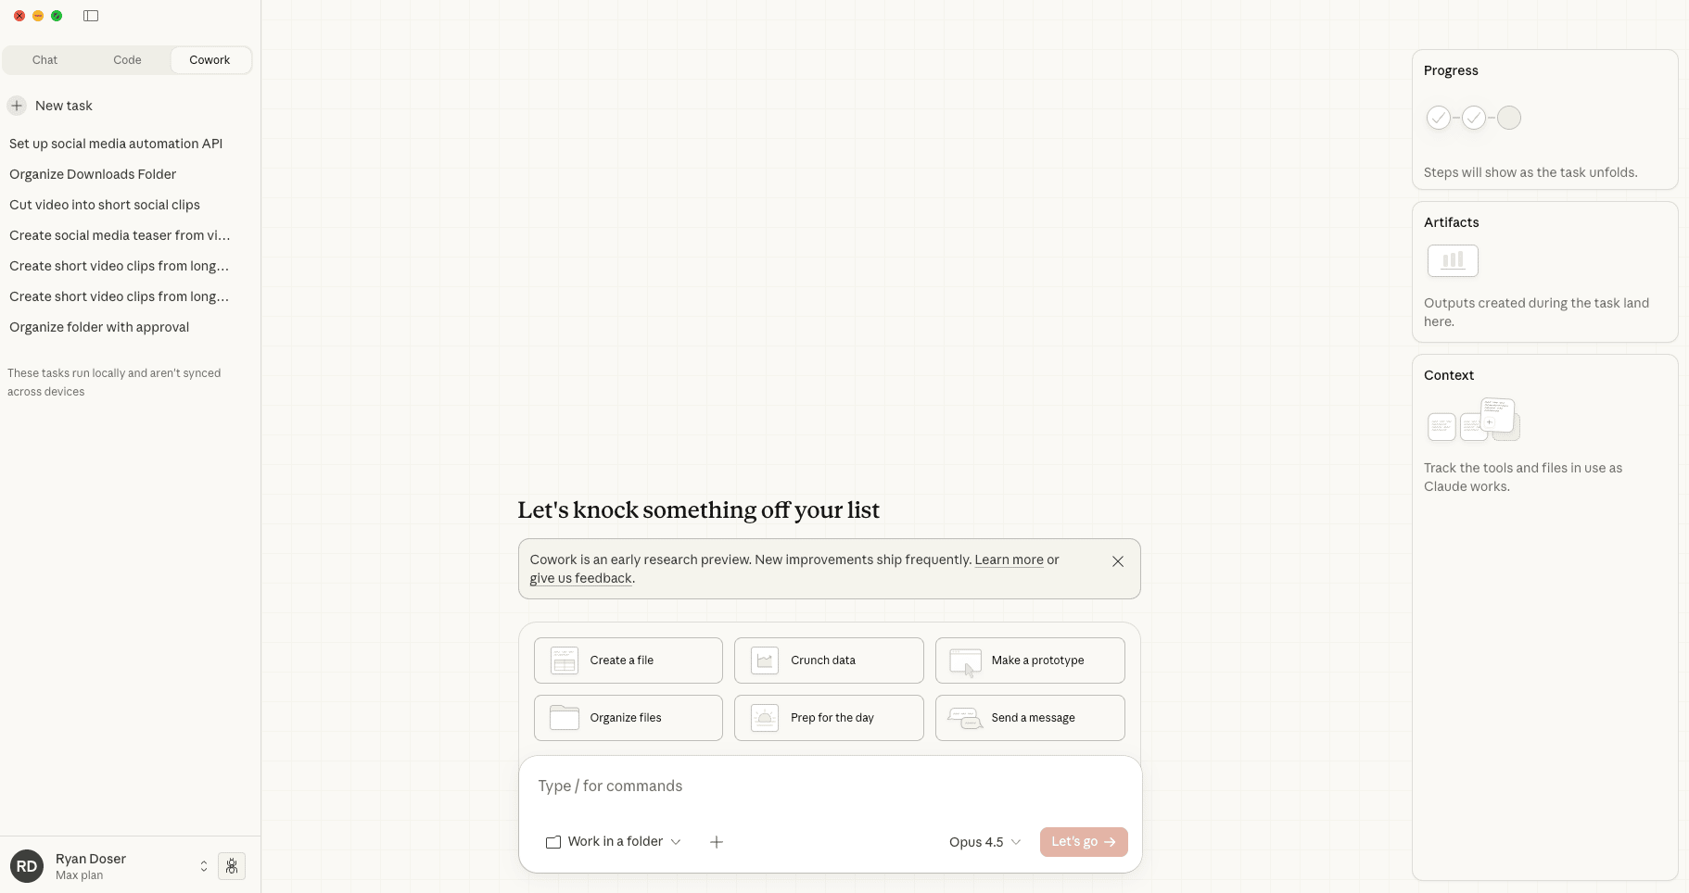The image size is (1689, 893).
Task: Open the Learn more link
Action: point(1009,560)
